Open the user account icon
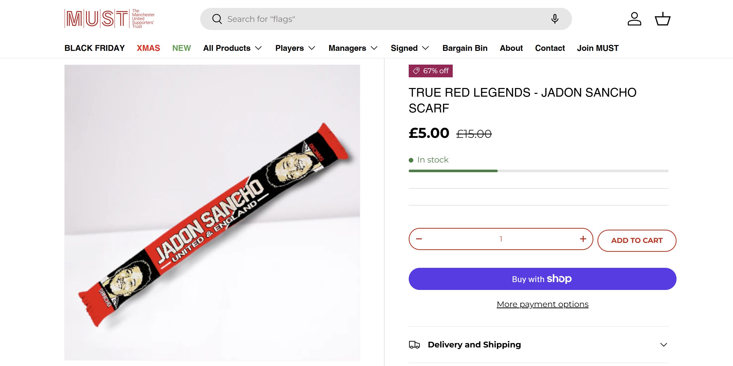The width and height of the screenshot is (733, 366). point(634,19)
